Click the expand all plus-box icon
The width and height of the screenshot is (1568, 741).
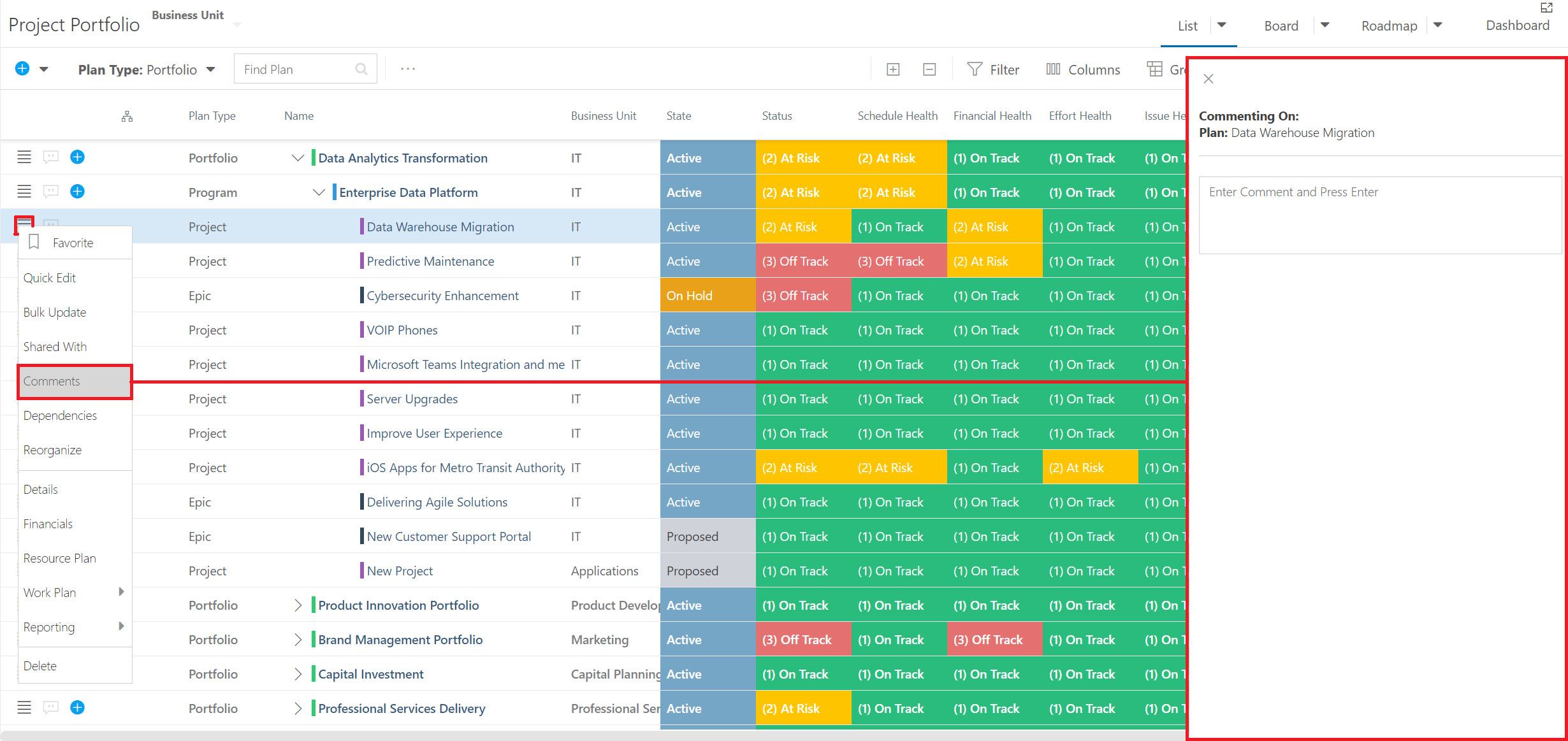coord(893,69)
